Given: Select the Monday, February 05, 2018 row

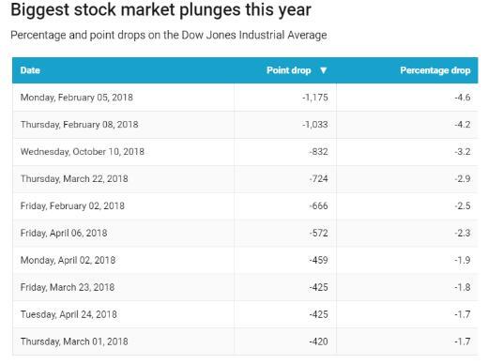Looking at the screenshot, I should (245, 98).
